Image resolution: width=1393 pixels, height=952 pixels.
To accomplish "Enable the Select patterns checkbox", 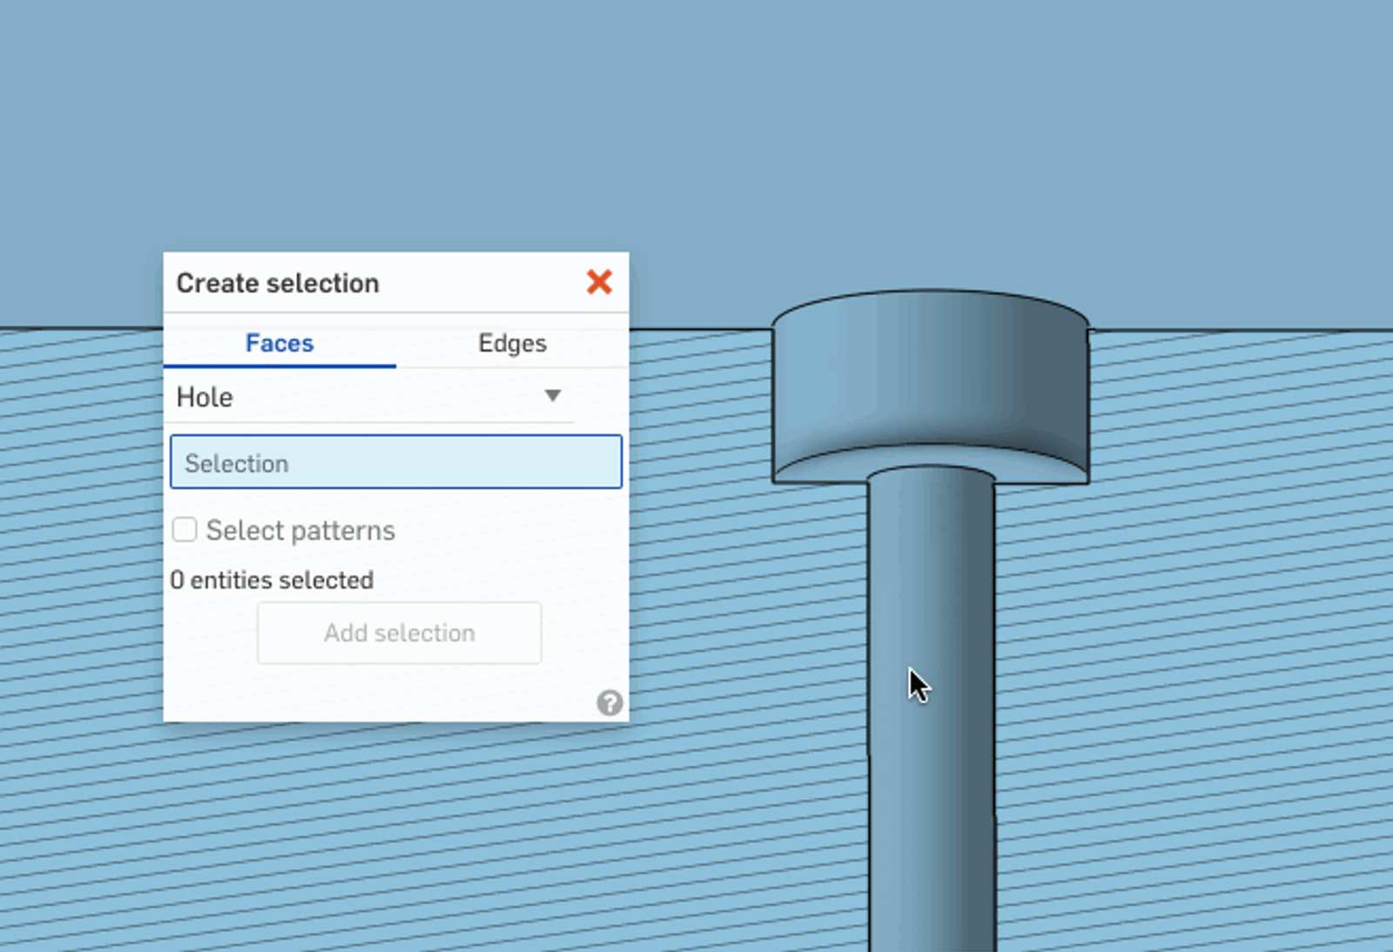I will coord(185,529).
